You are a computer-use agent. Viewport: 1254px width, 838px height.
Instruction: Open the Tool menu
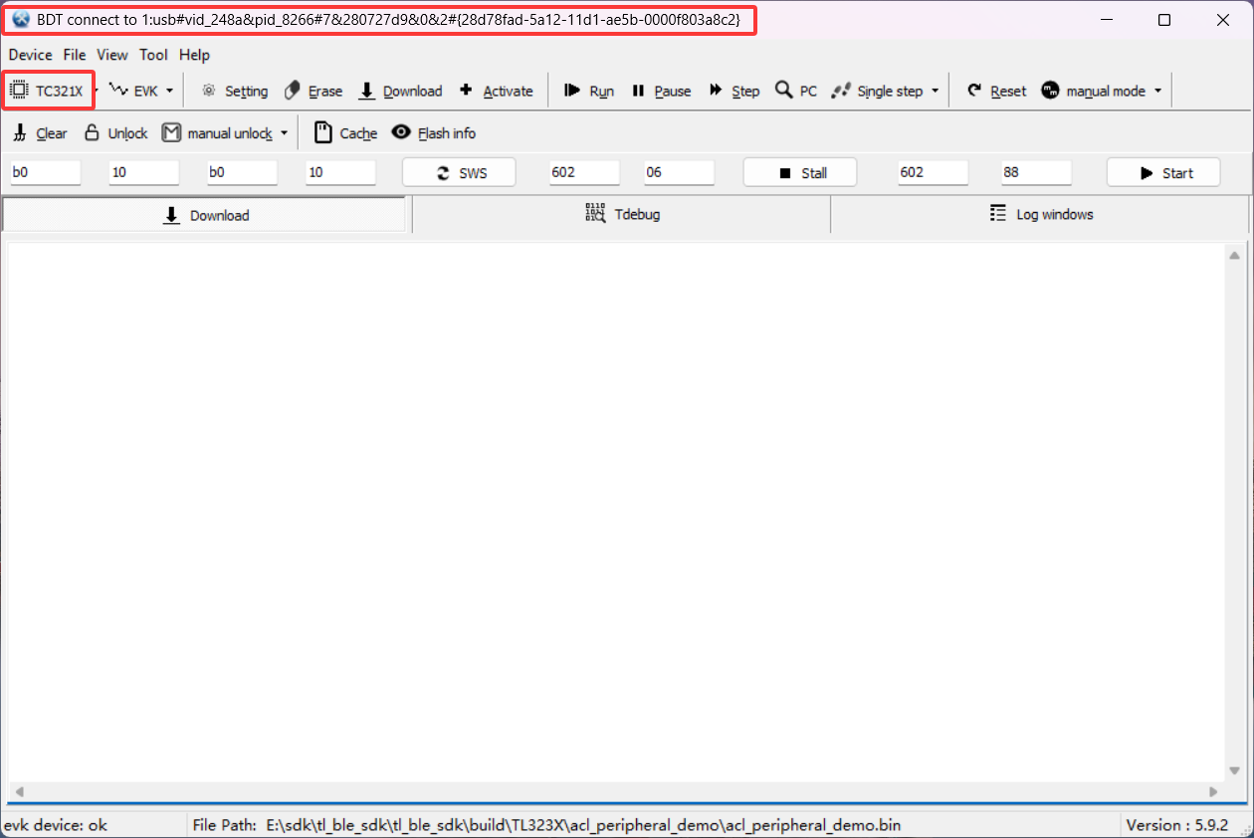click(154, 55)
